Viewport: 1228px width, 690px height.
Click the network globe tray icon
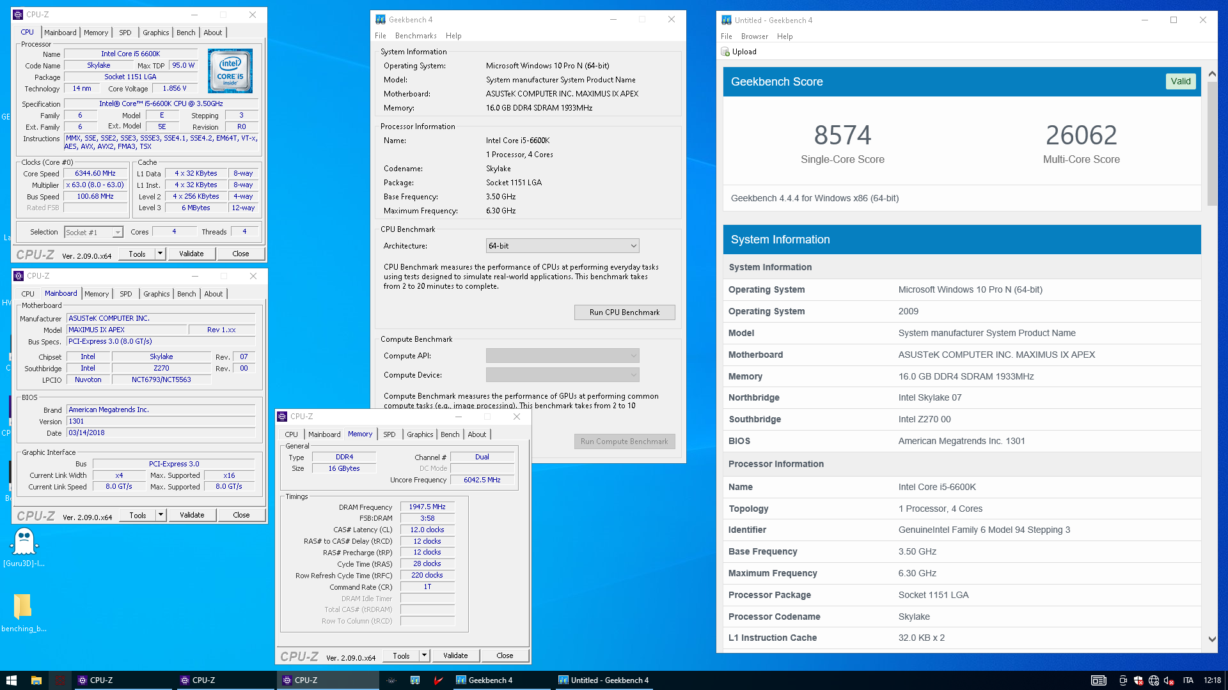click(1154, 680)
